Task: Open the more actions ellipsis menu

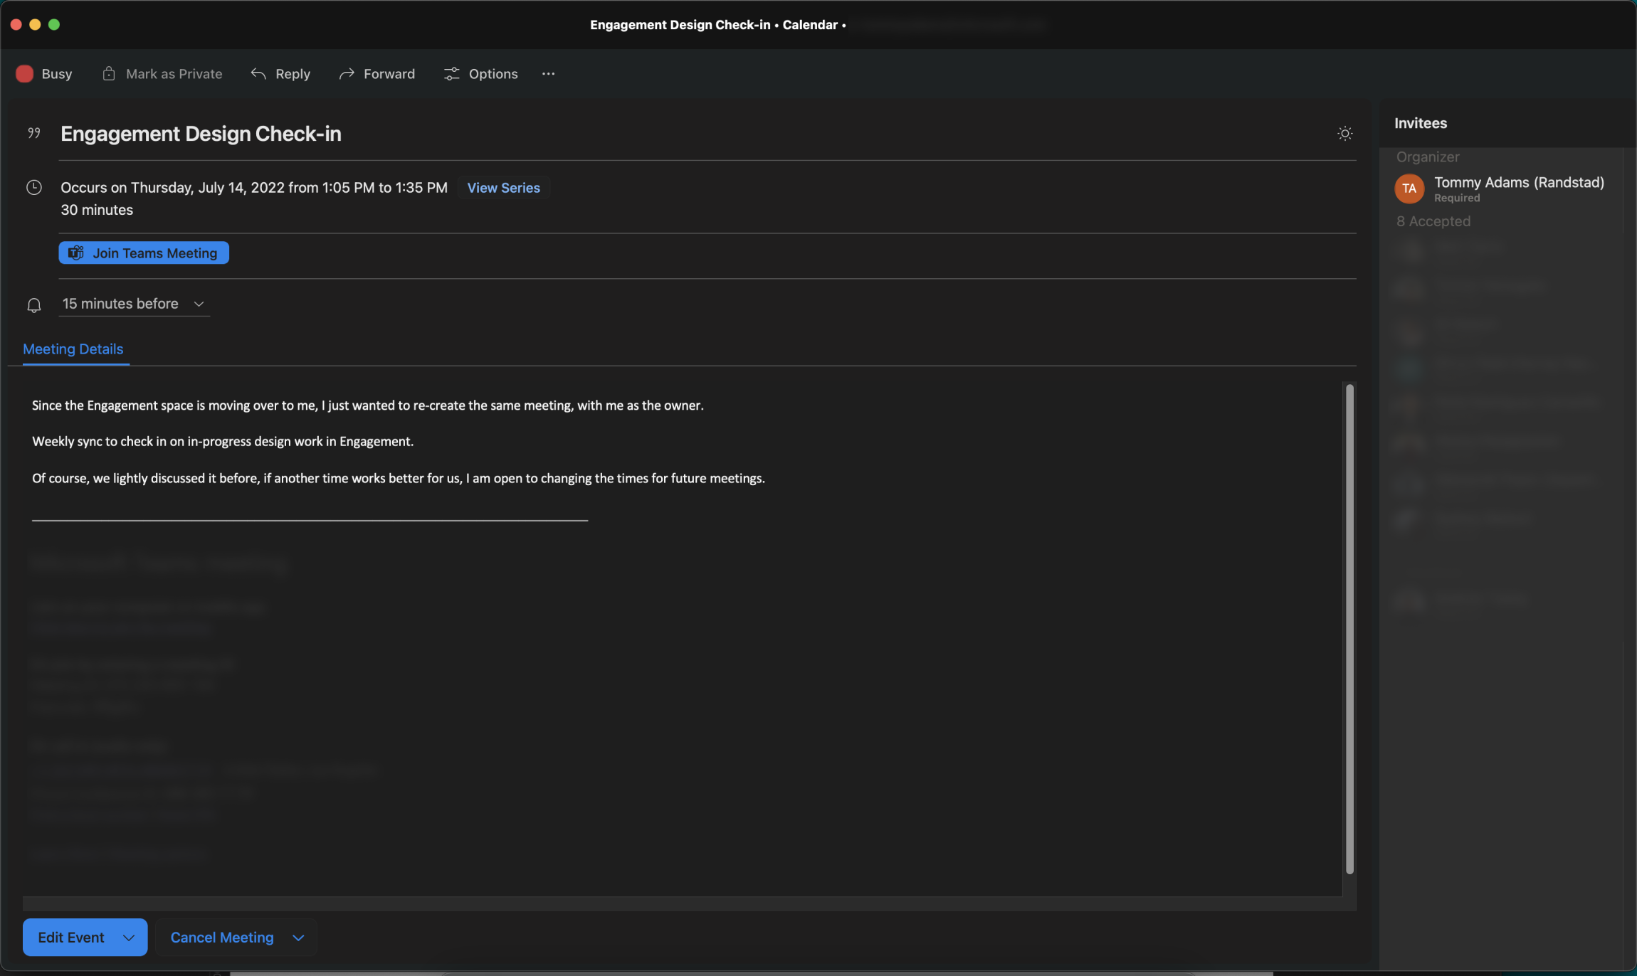Action: click(548, 74)
